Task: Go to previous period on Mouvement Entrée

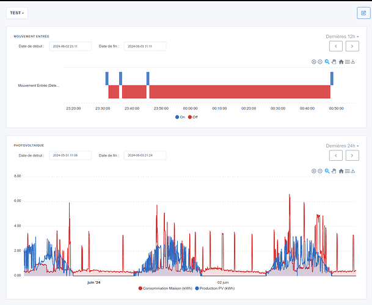Action: pos(335,46)
